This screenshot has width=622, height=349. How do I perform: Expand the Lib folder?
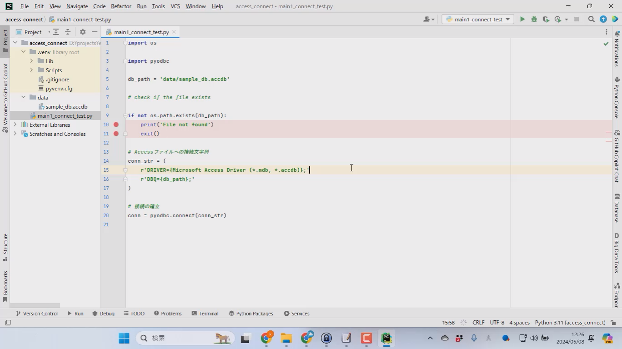tap(31, 61)
